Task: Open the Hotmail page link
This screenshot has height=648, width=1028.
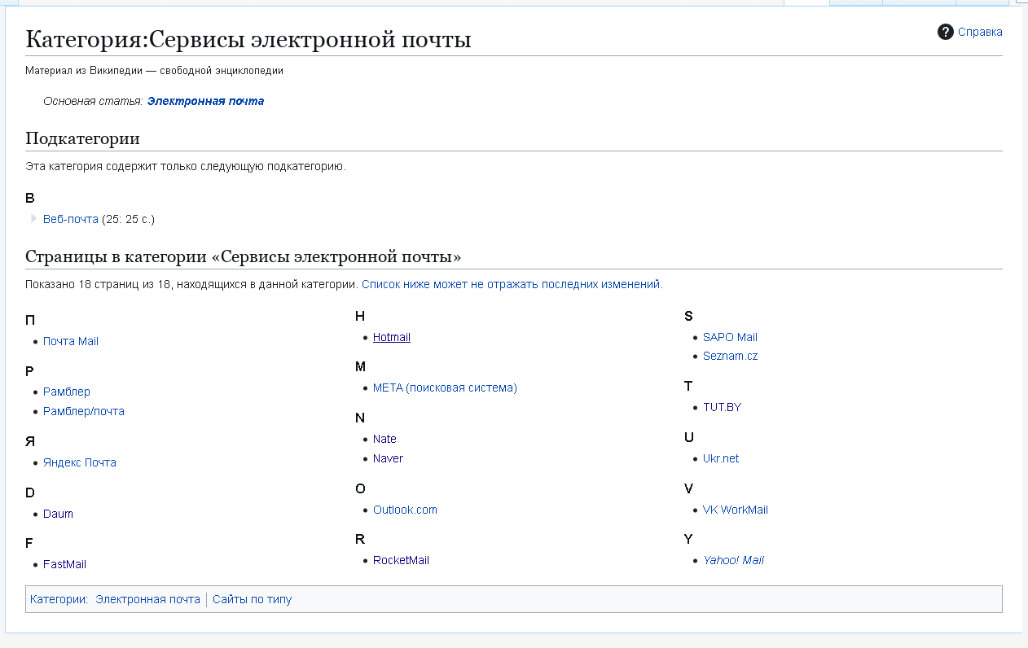Action: [x=392, y=337]
